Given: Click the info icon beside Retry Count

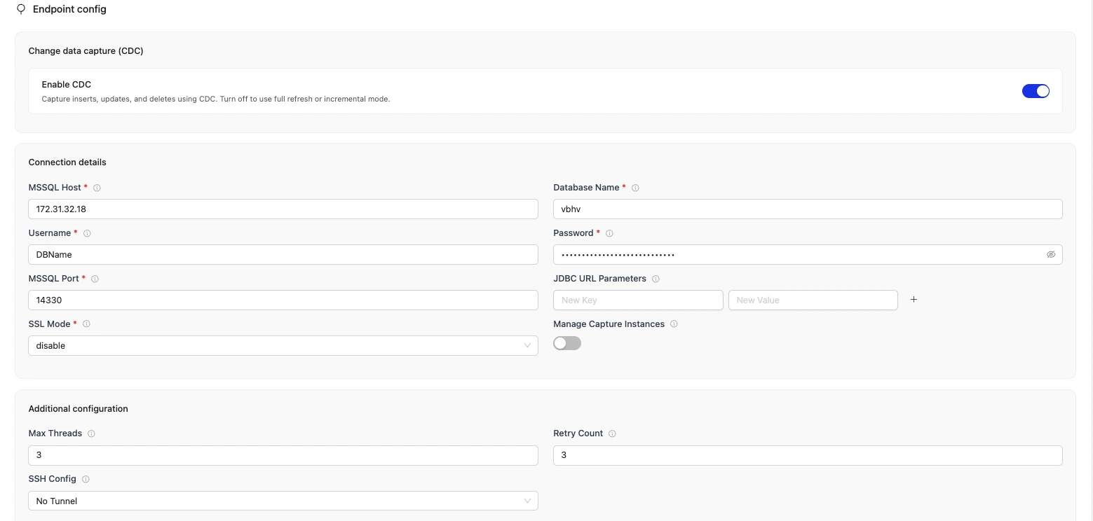Looking at the screenshot, I should [x=612, y=433].
